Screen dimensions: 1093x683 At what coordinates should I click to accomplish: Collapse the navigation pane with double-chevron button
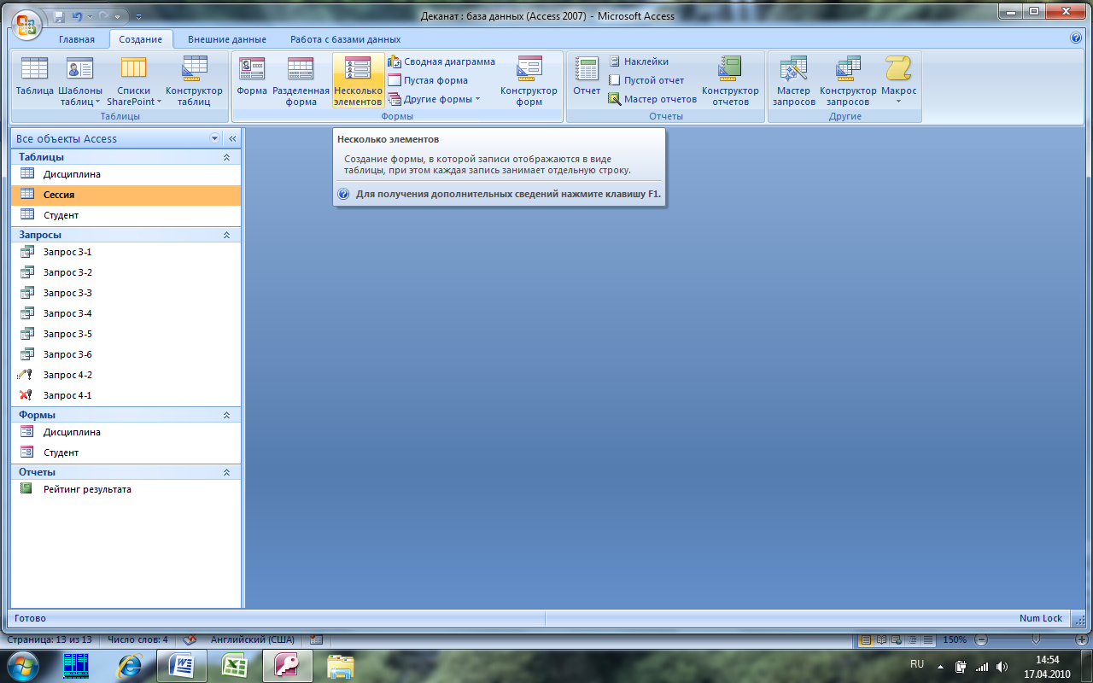[x=231, y=138]
